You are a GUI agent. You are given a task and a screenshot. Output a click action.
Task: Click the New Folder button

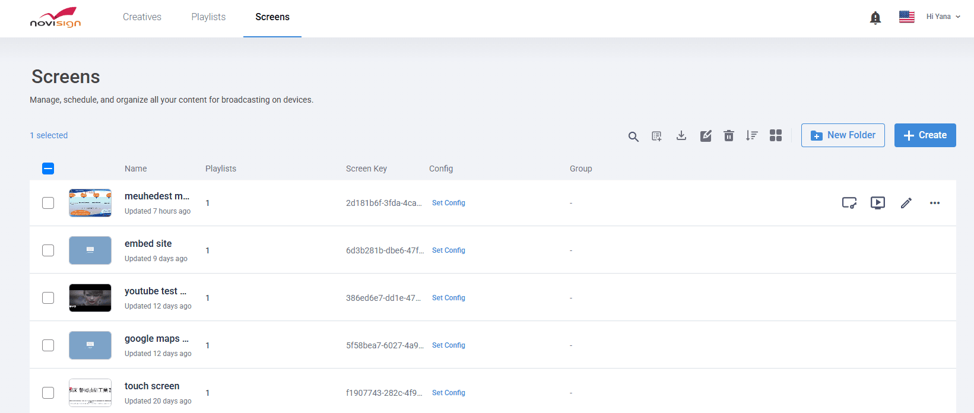[x=843, y=135]
